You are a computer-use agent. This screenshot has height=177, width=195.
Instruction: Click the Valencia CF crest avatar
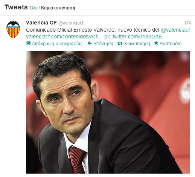(13, 29)
